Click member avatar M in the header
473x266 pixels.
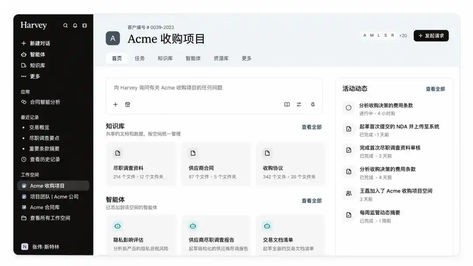click(372, 35)
